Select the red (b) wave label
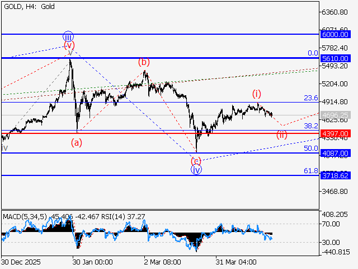Viewport: 358px width, 269px height. click(x=144, y=62)
